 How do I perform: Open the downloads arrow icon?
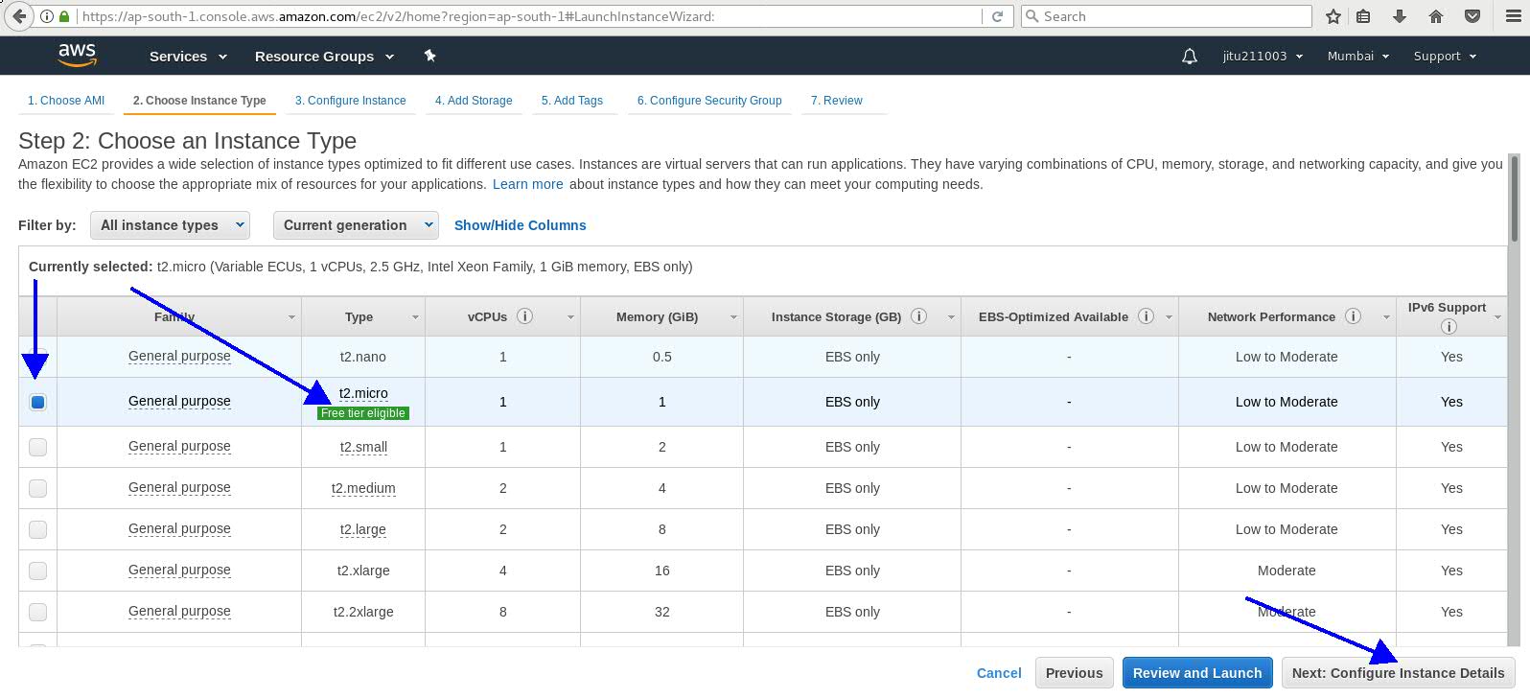click(1400, 16)
